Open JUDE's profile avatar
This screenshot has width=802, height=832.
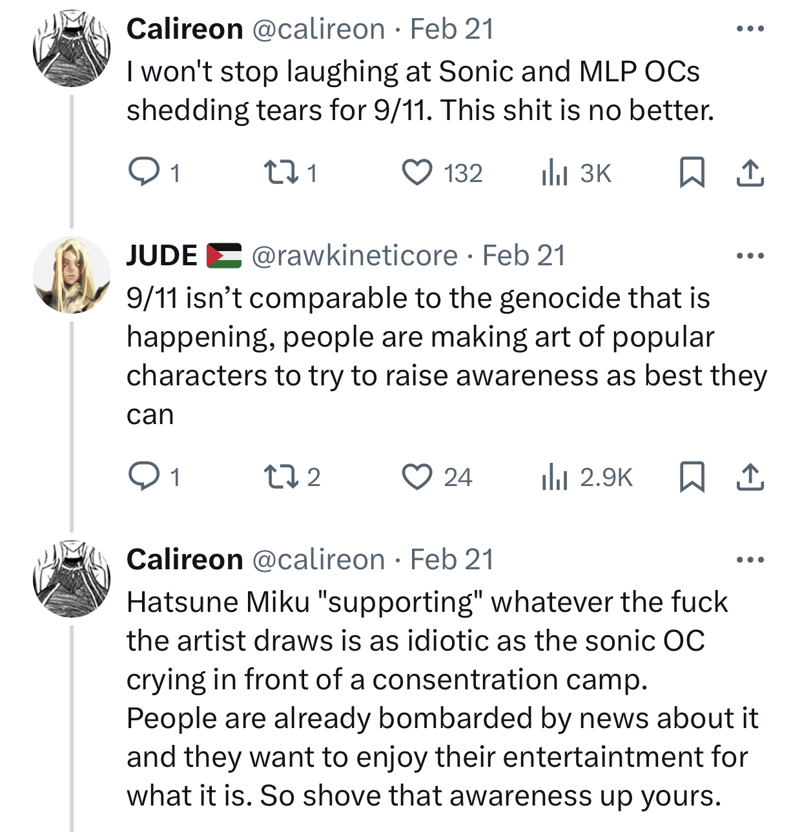tap(72, 275)
